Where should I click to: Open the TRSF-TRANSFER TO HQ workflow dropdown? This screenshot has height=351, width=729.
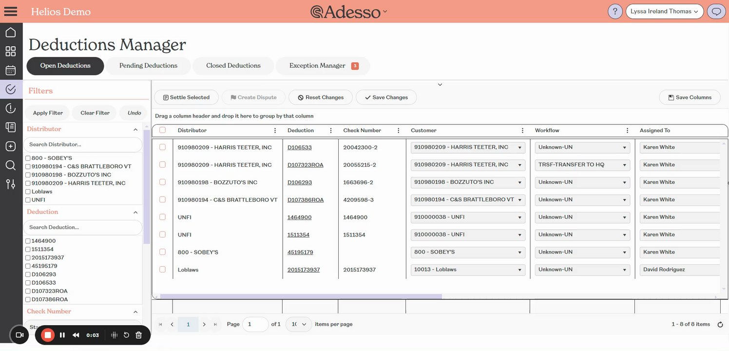[x=582, y=165]
